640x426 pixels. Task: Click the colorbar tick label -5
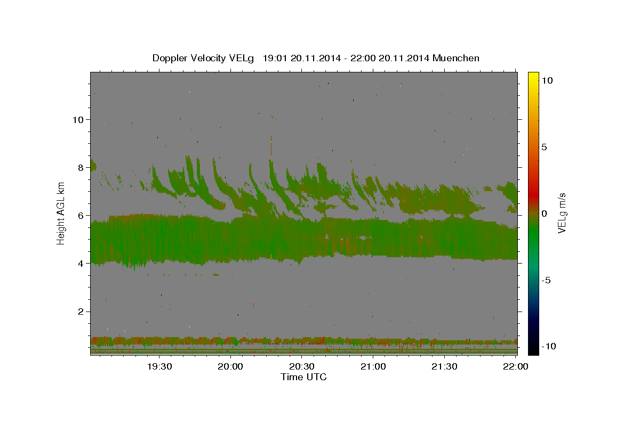click(x=546, y=280)
